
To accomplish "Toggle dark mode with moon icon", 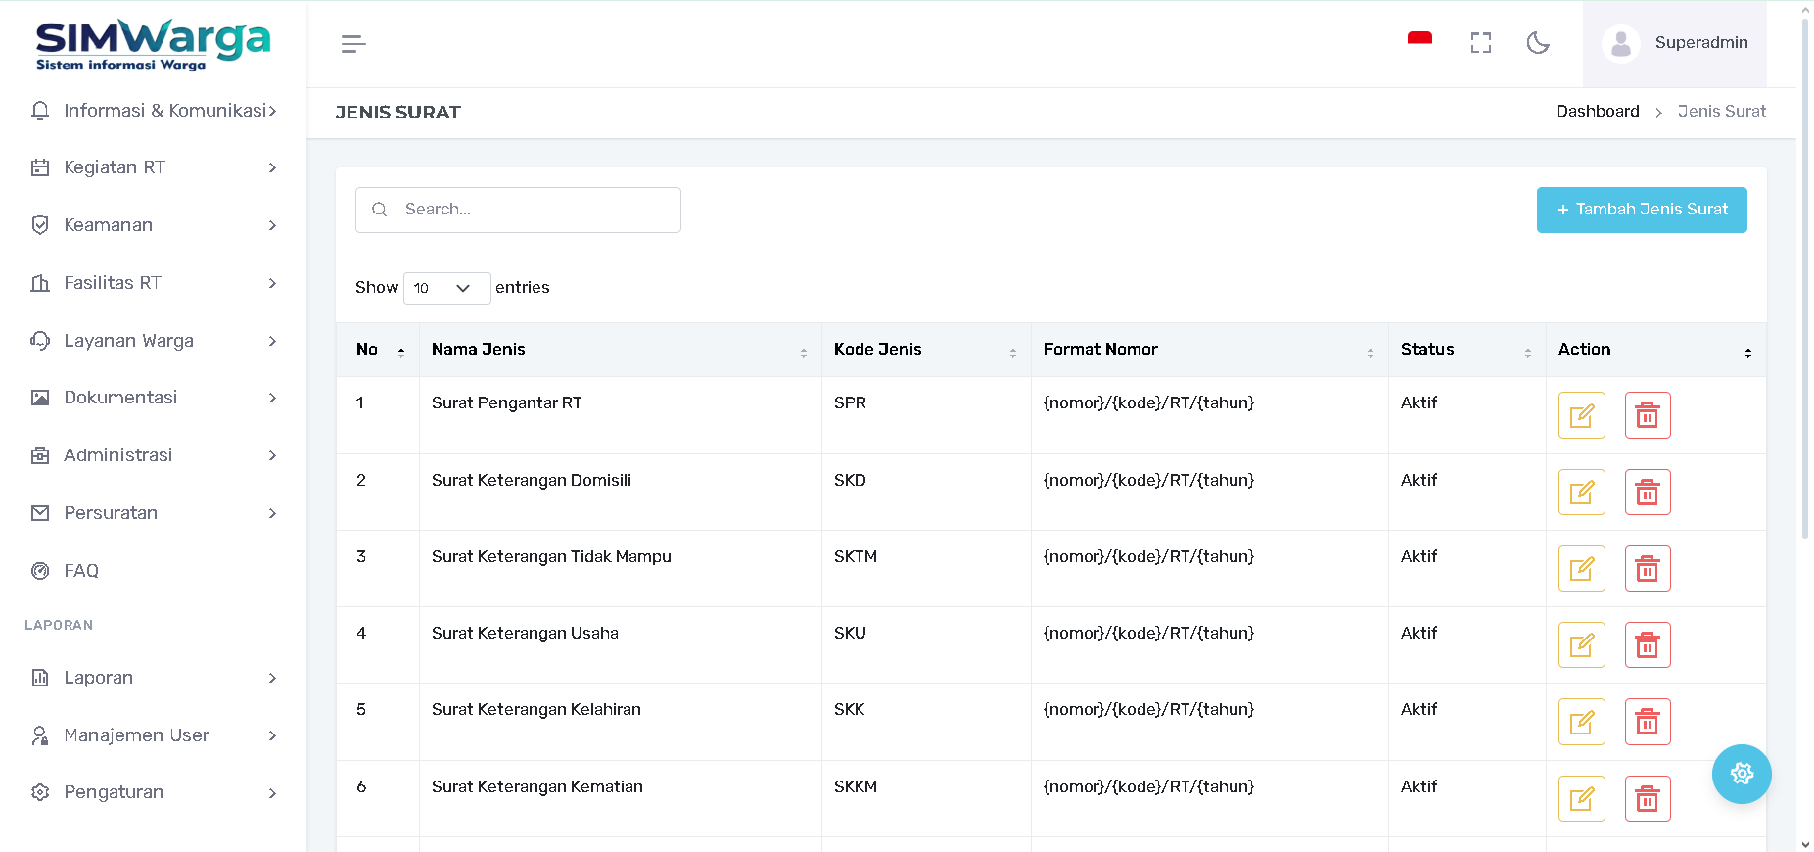I will (x=1537, y=43).
